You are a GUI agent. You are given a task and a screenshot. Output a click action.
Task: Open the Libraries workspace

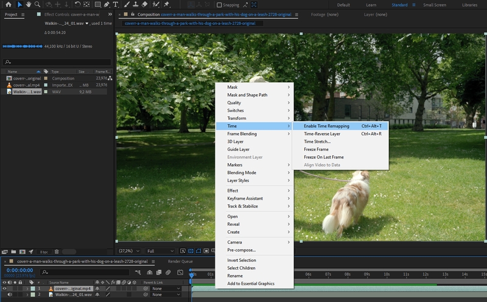(469, 5)
